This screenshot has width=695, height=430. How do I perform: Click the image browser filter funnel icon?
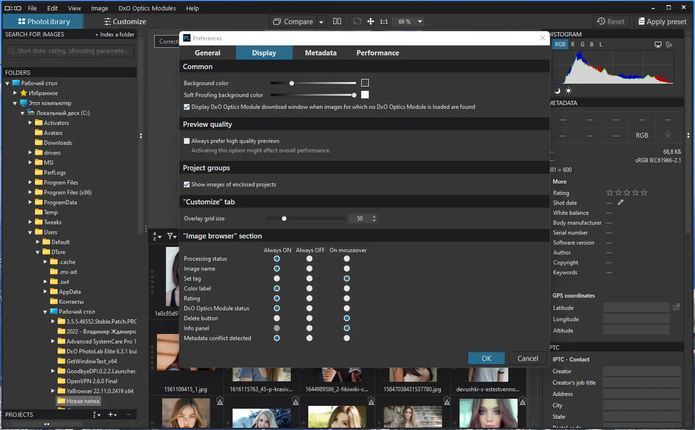coord(171,236)
